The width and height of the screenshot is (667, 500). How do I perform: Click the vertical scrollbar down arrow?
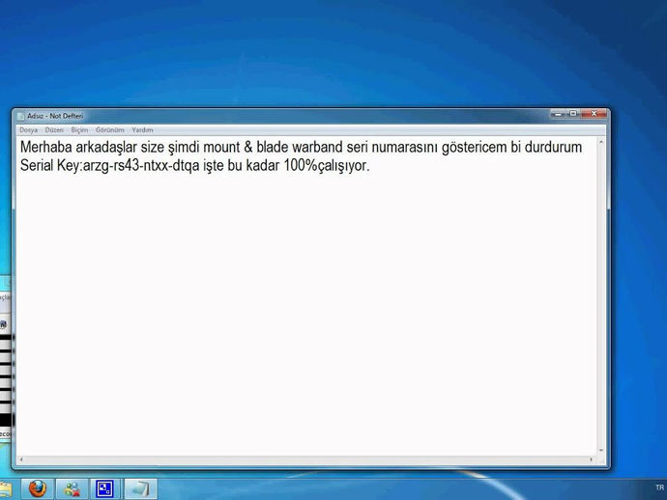coord(601,451)
